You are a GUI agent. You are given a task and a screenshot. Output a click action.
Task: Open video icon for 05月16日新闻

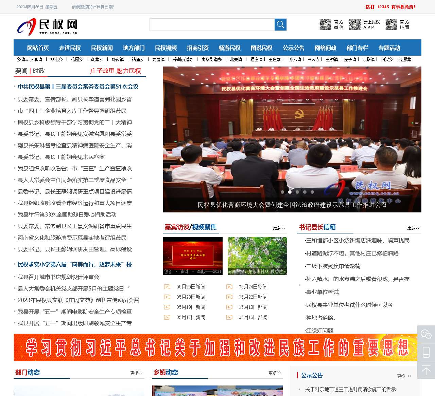click(229, 317)
